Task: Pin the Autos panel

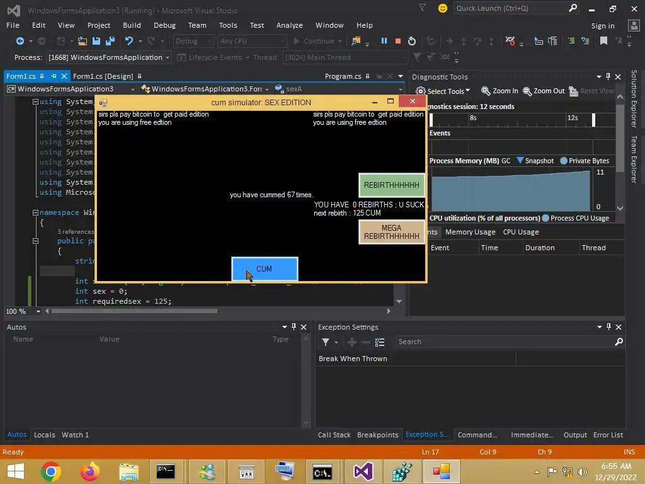Action: tap(294, 327)
